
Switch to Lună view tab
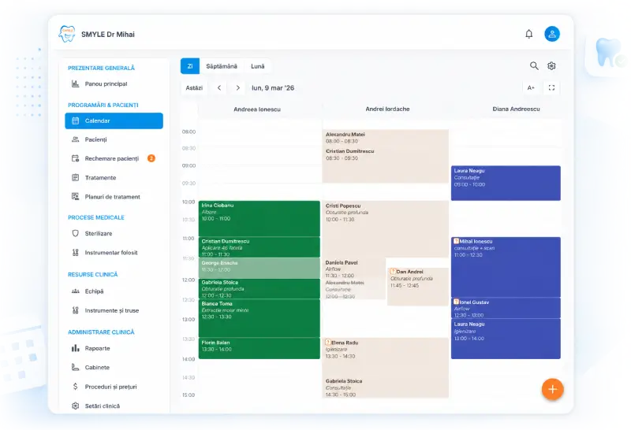[x=258, y=66]
